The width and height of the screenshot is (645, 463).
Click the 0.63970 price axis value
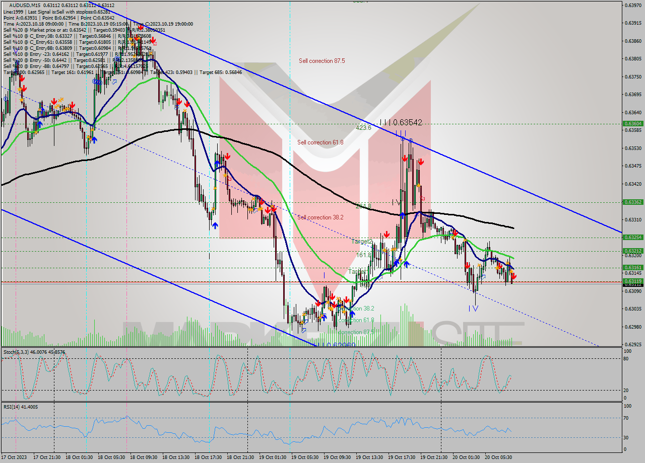coord(633,5)
